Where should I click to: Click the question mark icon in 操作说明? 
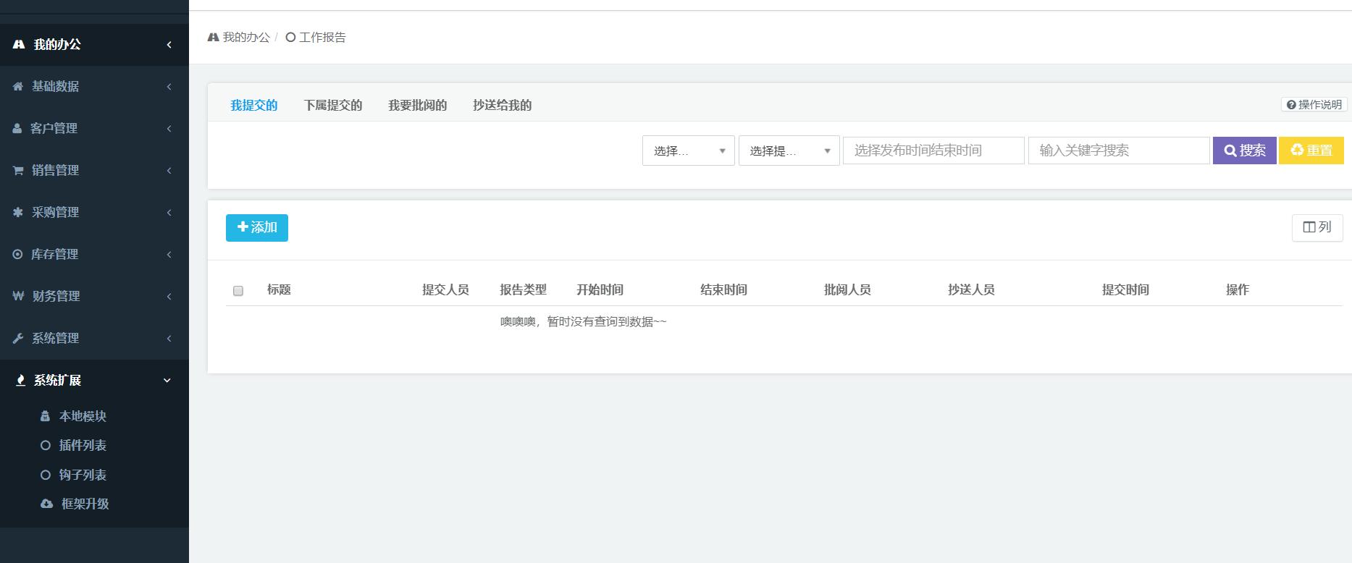coord(1291,105)
